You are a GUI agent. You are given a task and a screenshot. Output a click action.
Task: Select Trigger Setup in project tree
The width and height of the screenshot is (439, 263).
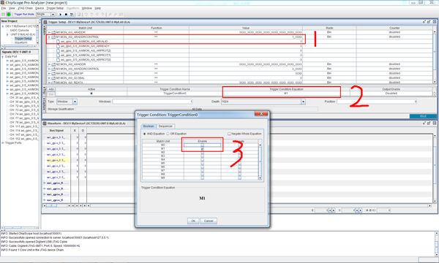point(23,39)
